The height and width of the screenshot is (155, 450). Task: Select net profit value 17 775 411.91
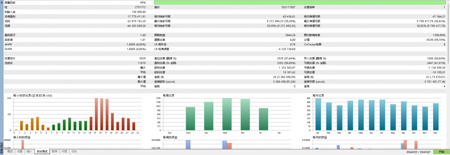(x=137, y=16)
